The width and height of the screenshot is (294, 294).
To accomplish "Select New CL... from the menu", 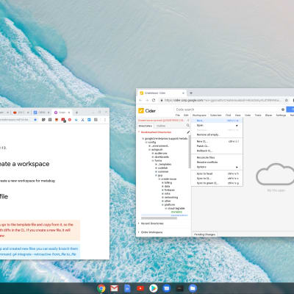I will (217, 141).
